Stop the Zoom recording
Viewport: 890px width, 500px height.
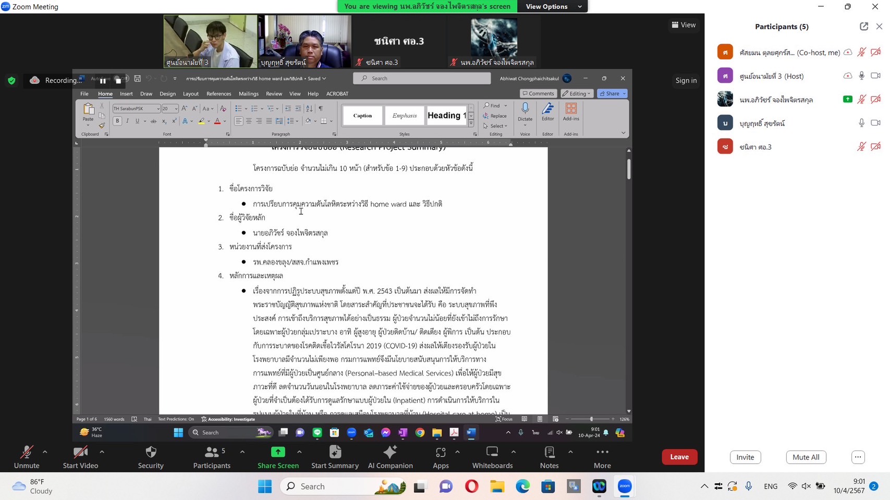tap(118, 81)
